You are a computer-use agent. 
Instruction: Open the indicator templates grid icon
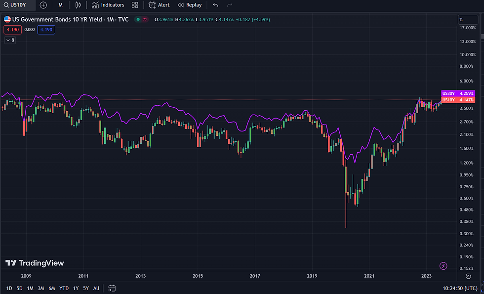coord(135,5)
